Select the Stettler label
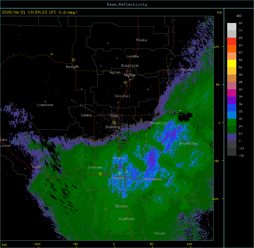The width and height of the screenshot is (254, 248). click(187, 70)
